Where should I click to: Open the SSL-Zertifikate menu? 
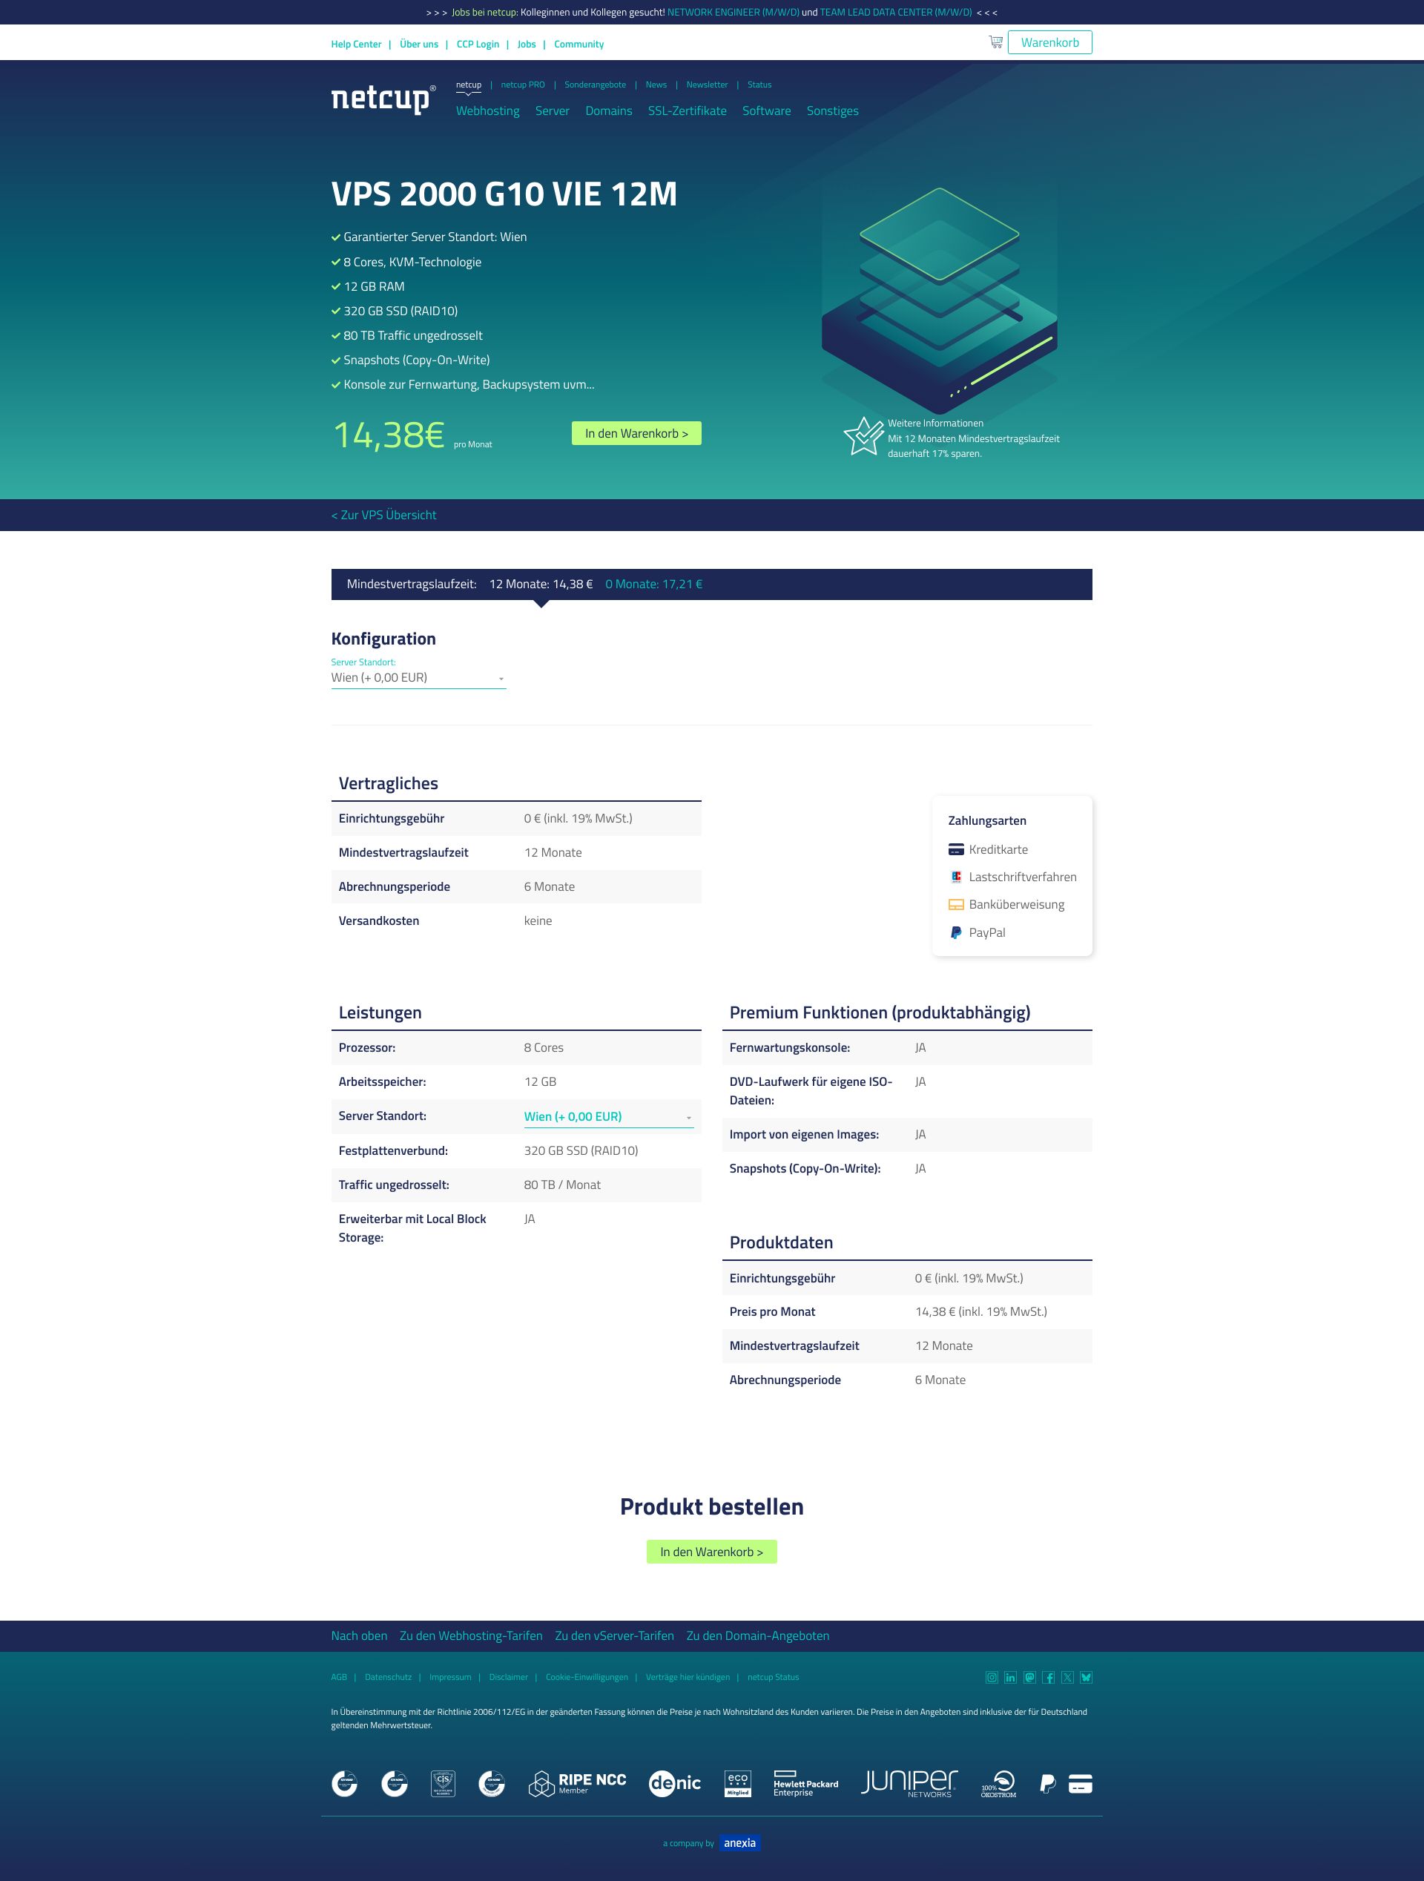pos(687,111)
